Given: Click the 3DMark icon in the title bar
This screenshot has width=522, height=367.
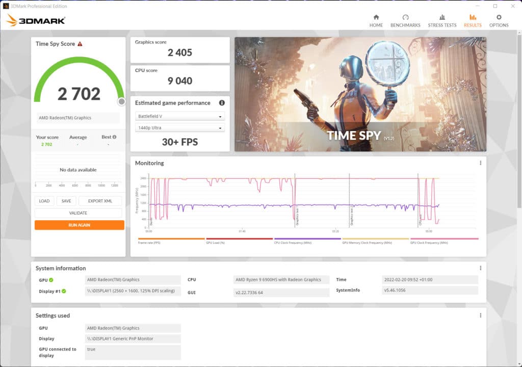Looking at the screenshot, I should pyautogui.click(x=6, y=6).
